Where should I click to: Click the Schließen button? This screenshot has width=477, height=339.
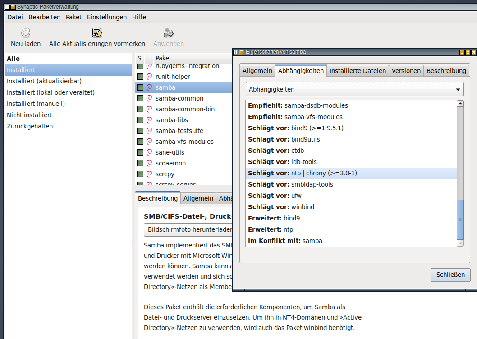click(x=450, y=275)
